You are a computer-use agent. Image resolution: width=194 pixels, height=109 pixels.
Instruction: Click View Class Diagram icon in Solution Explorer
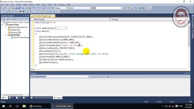tap(15, 19)
